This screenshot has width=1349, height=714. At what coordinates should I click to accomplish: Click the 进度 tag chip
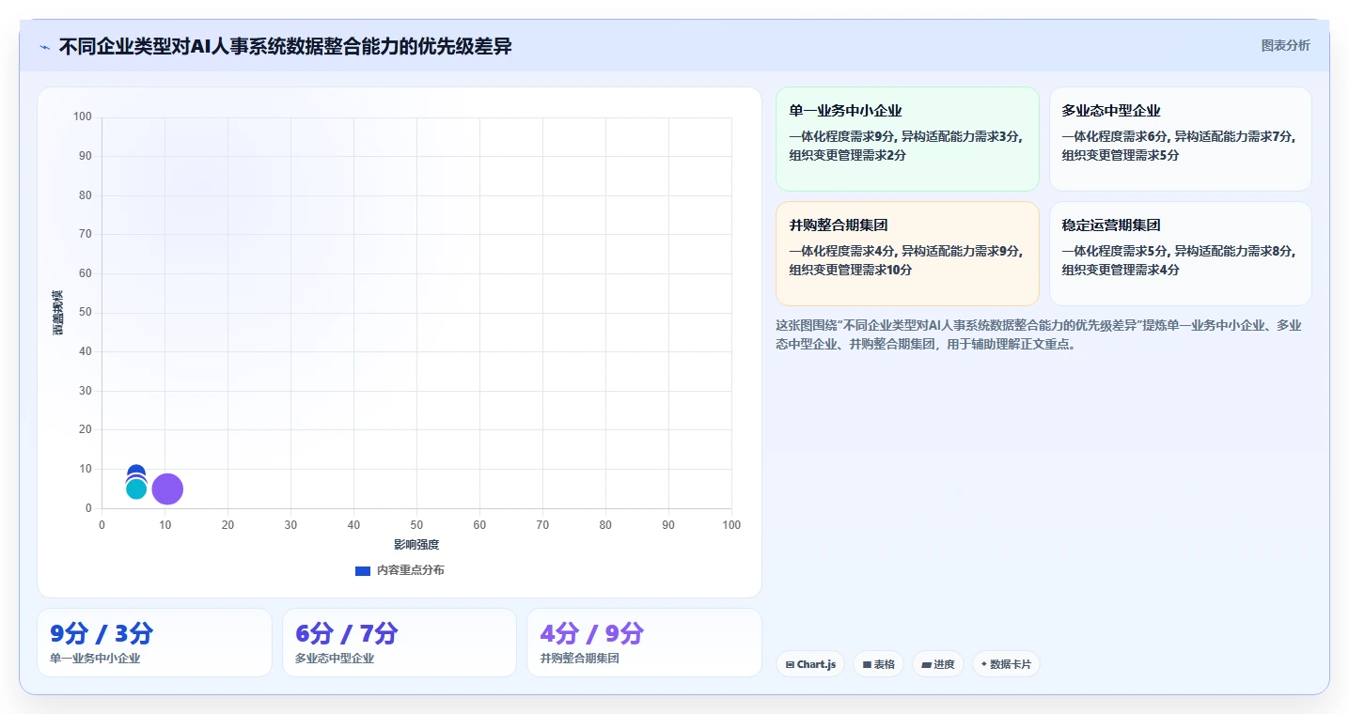938,664
